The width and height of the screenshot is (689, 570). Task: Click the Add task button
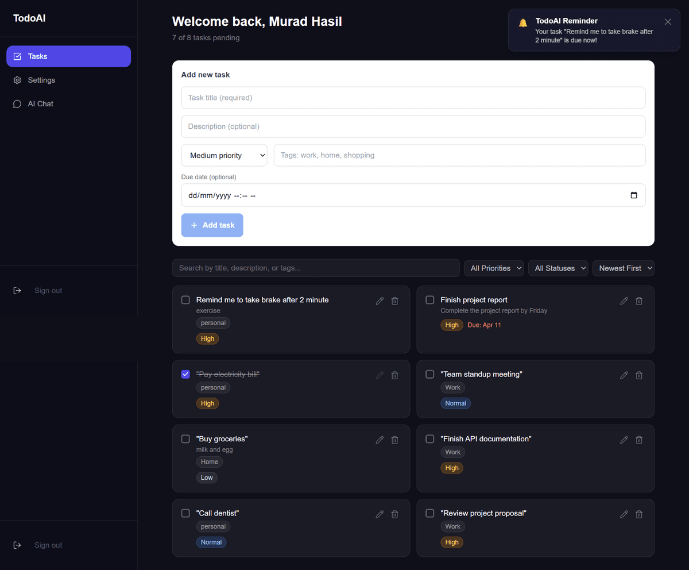point(212,225)
